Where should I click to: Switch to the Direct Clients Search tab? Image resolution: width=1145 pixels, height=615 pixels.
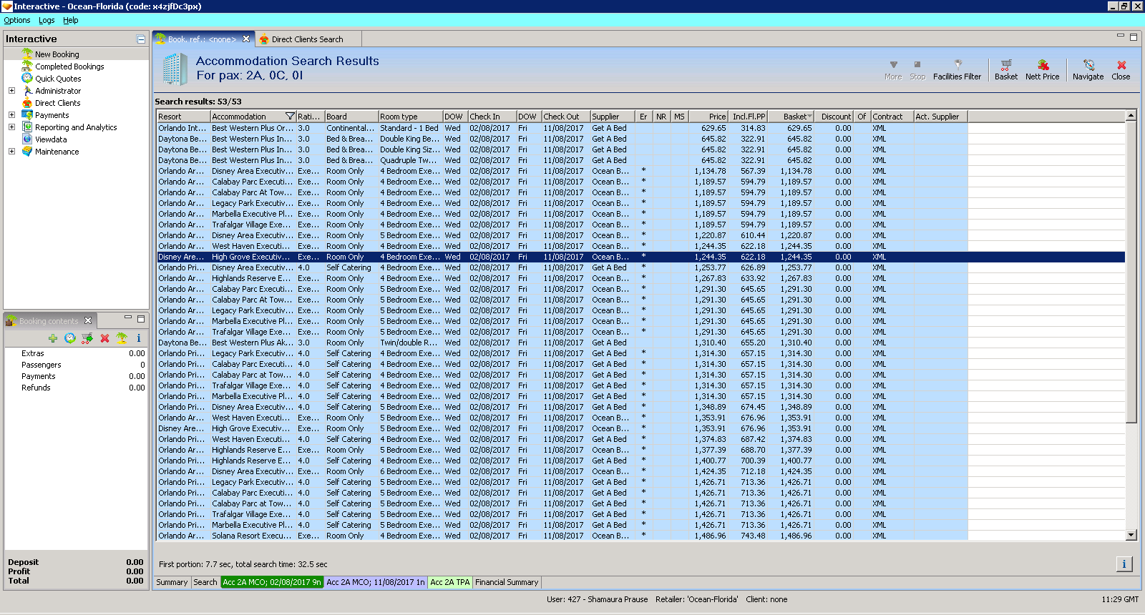click(x=306, y=39)
